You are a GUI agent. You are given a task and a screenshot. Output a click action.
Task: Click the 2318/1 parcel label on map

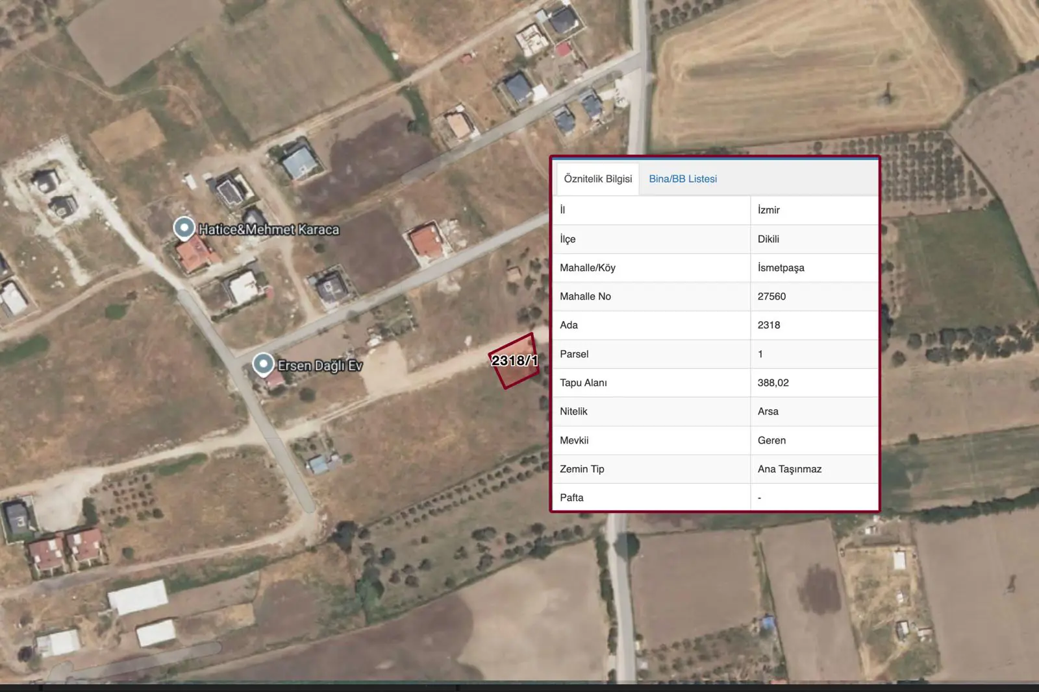point(514,361)
